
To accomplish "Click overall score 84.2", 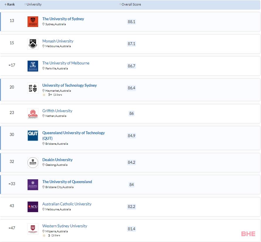I will coord(131,162).
